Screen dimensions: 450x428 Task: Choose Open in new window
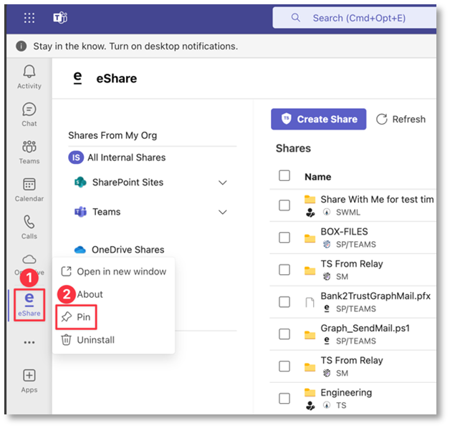(114, 271)
